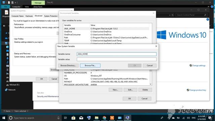The height and width of the screenshot is (121, 215).
Task: Click the network tray icon
Action: point(183,118)
